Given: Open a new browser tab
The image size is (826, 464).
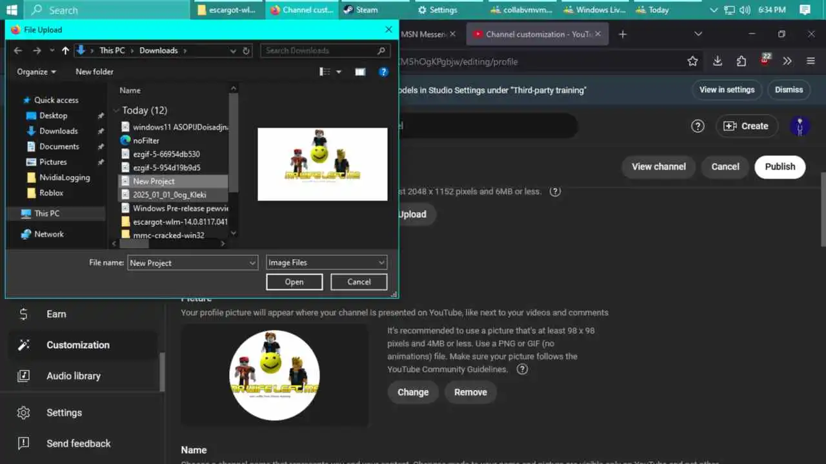Looking at the screenshot, I should point(622,34).
